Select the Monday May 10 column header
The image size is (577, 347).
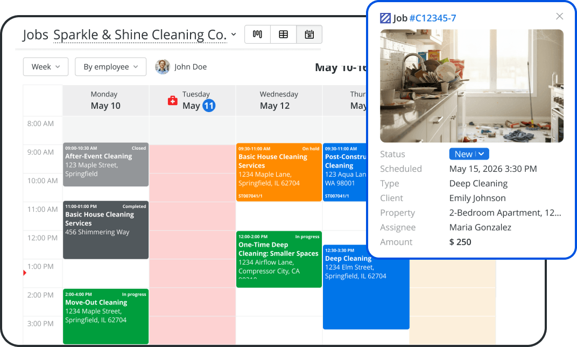[105, 101]
